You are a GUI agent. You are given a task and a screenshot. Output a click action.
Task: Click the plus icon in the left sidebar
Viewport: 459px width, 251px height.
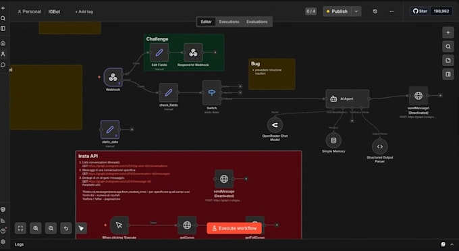[3, 8]
